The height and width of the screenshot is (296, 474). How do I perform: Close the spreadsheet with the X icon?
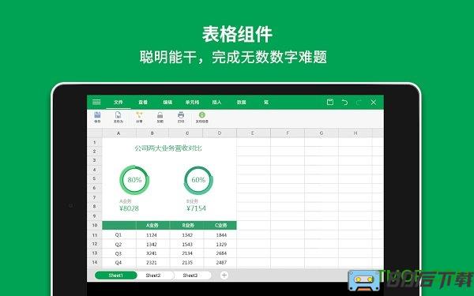(374, 102)
